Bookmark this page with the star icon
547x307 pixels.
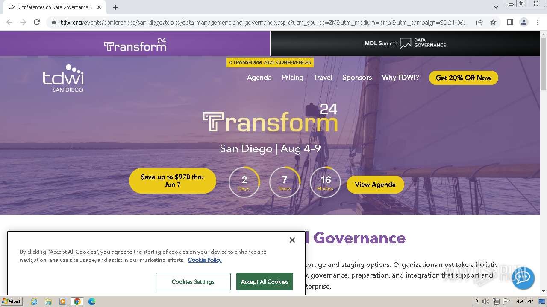[x=493, y=22]
